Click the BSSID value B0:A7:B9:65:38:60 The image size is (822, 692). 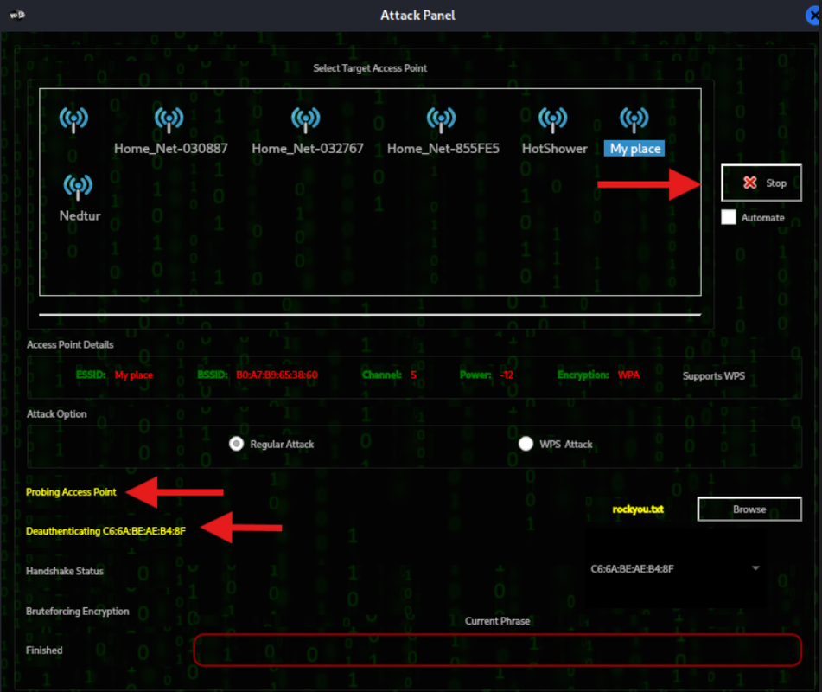point(277,375)
